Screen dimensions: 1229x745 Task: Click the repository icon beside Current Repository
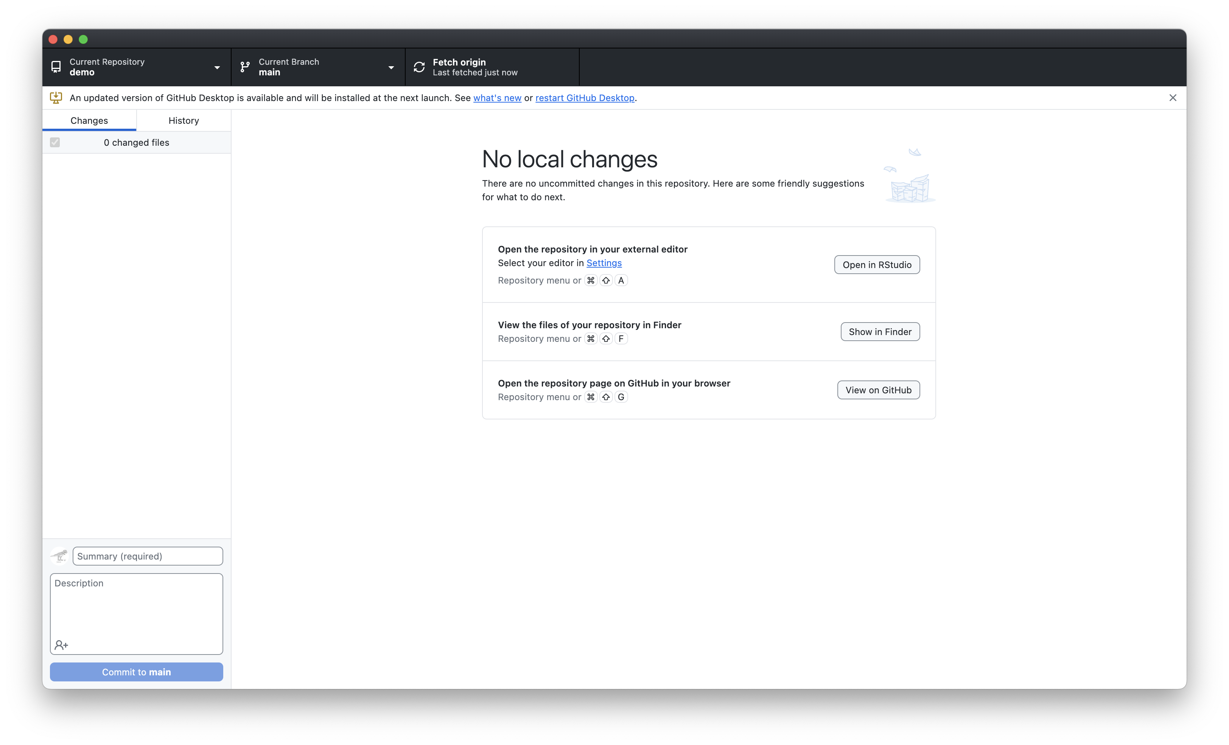click(x=56, y=67)
